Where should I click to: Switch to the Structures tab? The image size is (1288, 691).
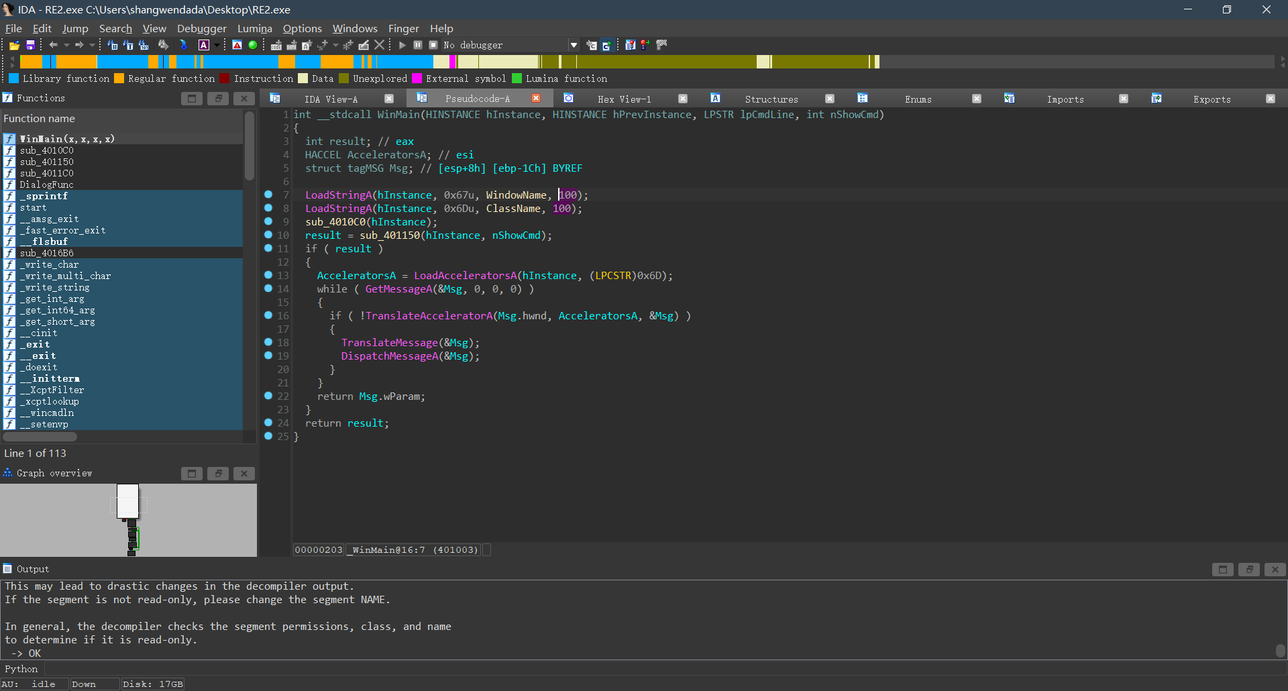point(771,99)
